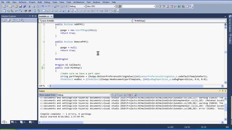The image size is (232, 130).
Task: Open the Build menu
Action: [x=40, y=2]
